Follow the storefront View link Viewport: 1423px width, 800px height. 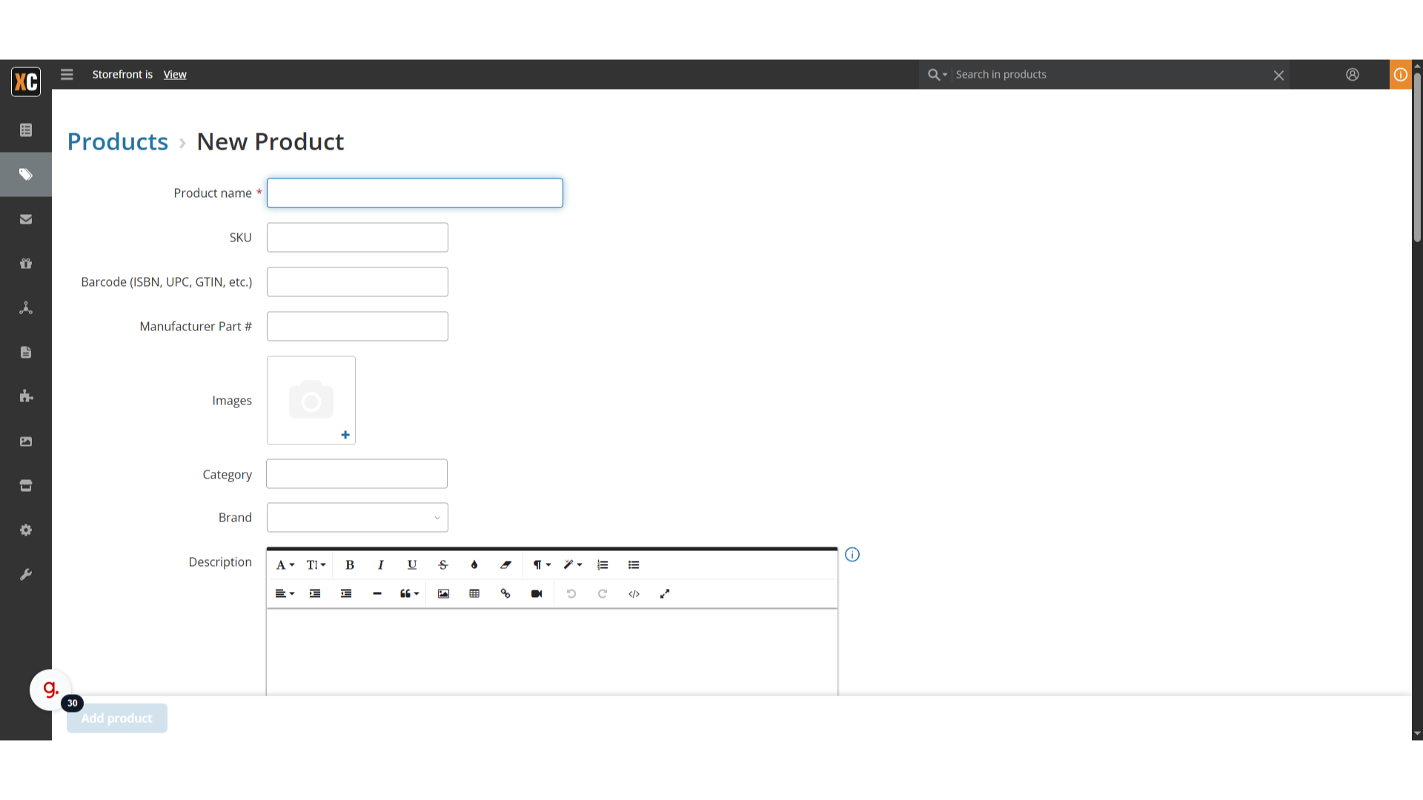point(175,75)
